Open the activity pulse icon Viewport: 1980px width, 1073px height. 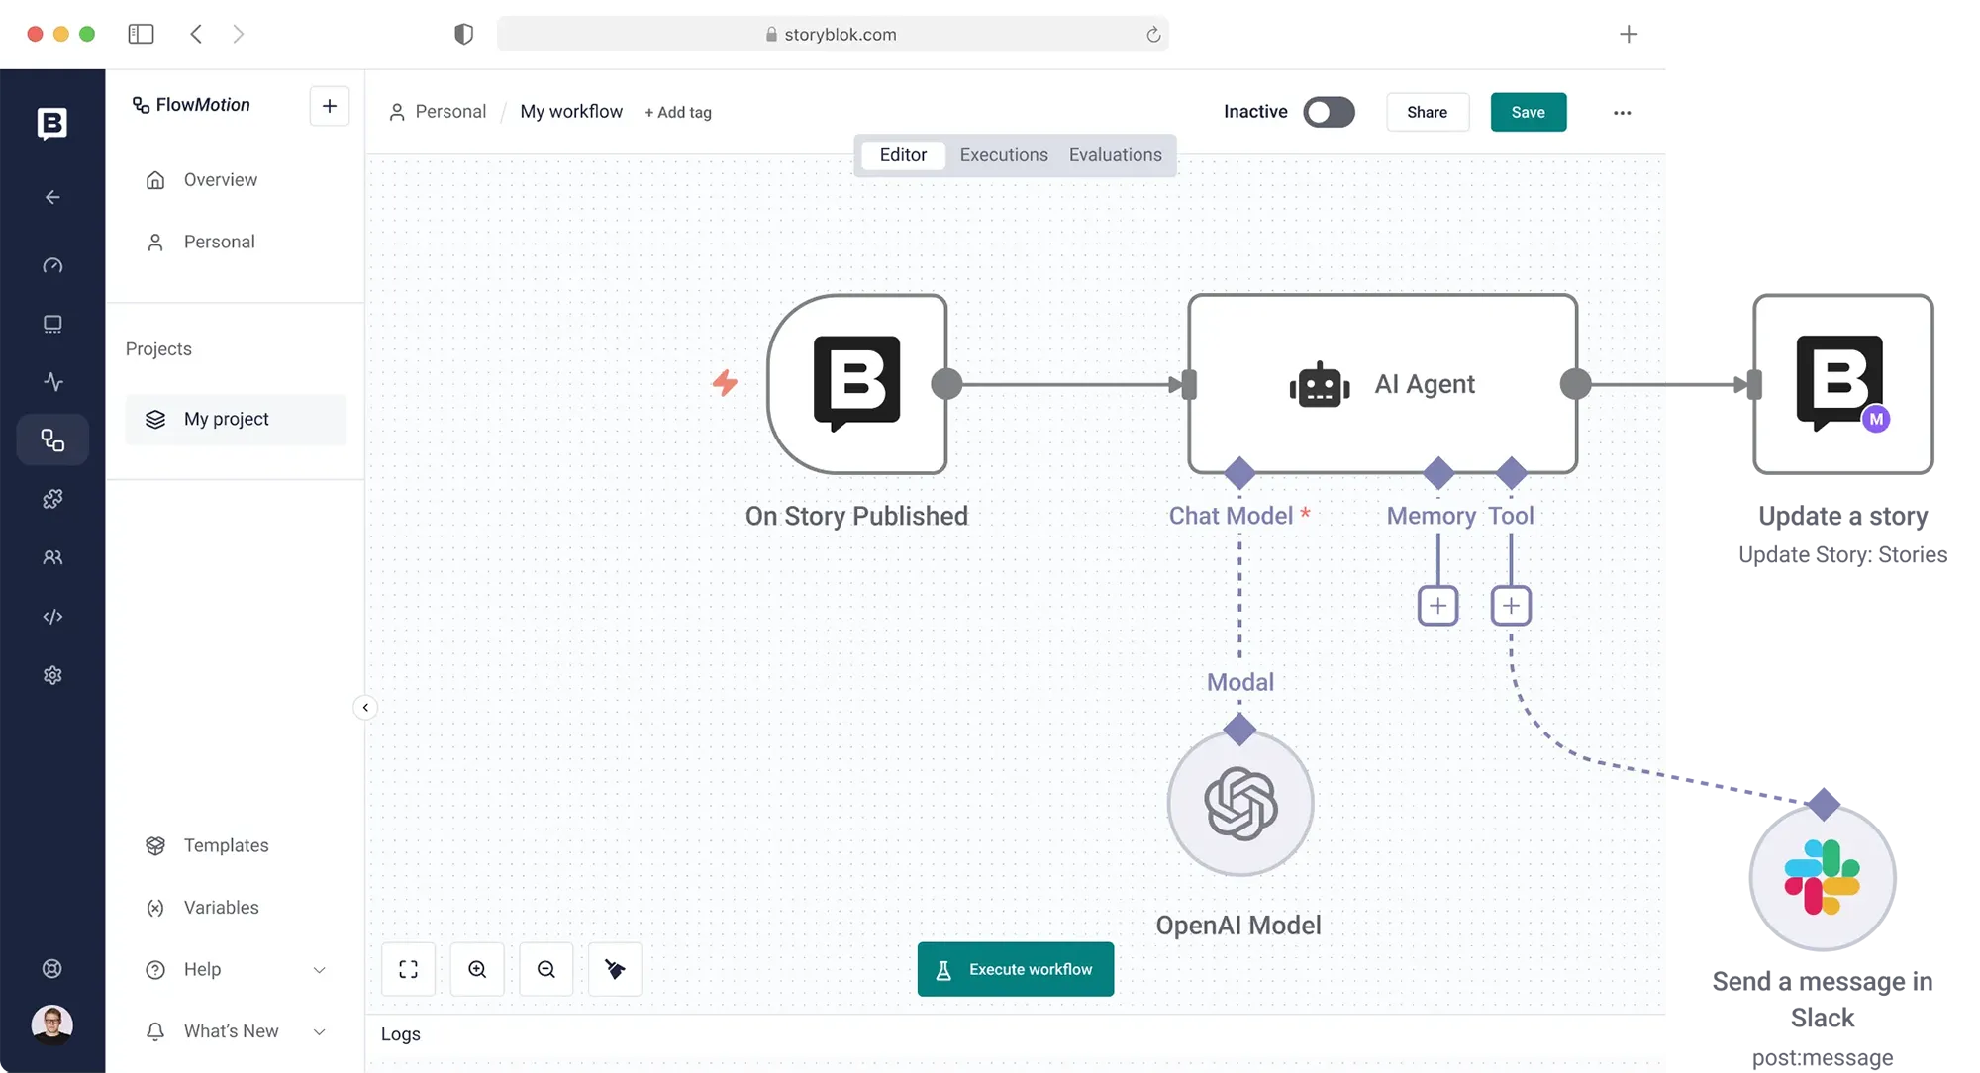click(x=52, y=381)
